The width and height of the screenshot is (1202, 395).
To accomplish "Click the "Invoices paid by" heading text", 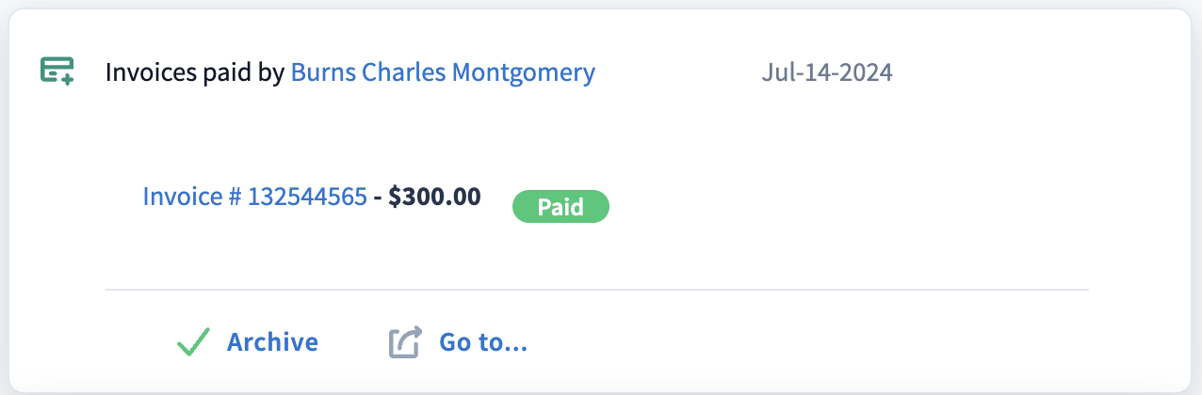I will pos(195,72).
